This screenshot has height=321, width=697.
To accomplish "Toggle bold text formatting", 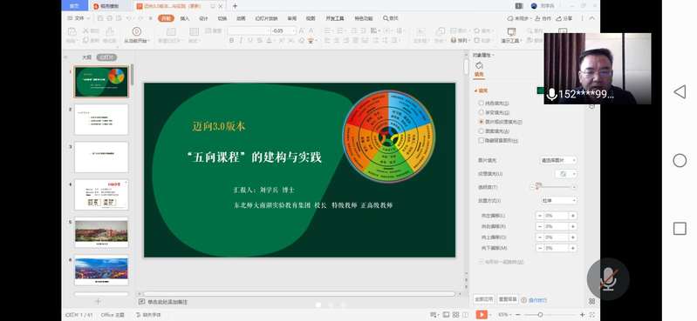I will [231, 40].
